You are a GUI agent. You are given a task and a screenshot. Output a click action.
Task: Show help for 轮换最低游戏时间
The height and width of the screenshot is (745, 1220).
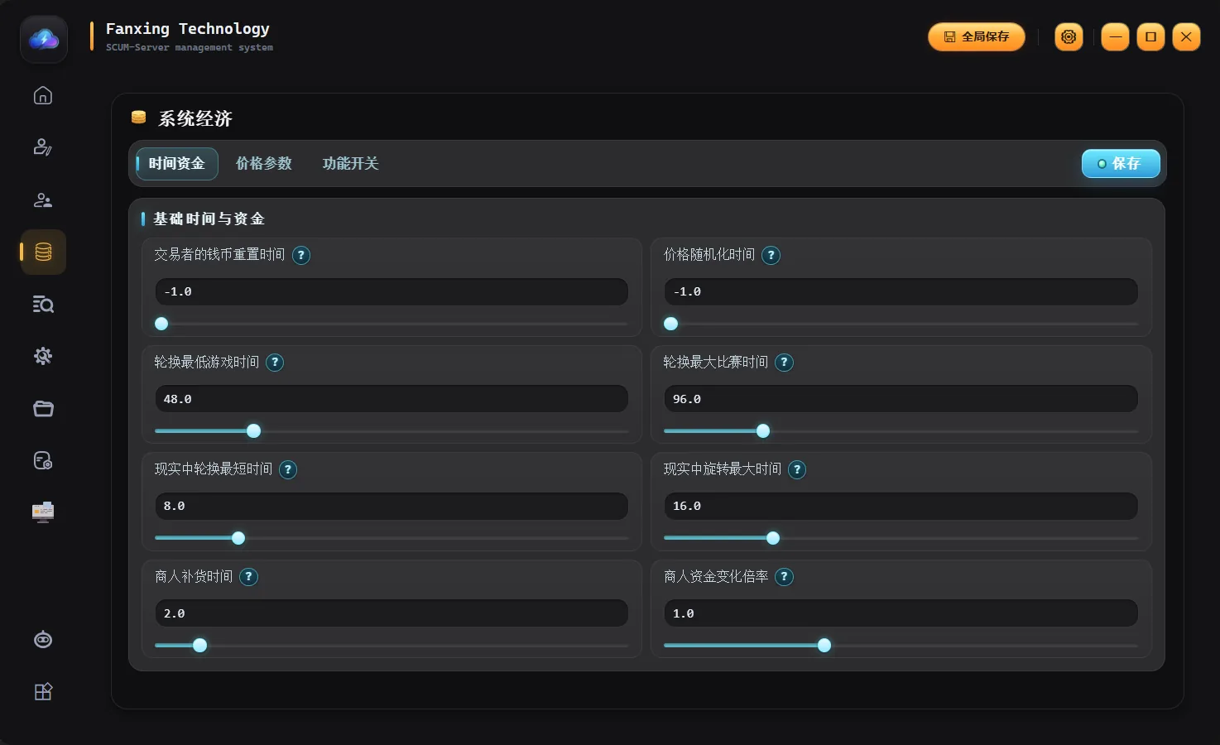(275, 363)
